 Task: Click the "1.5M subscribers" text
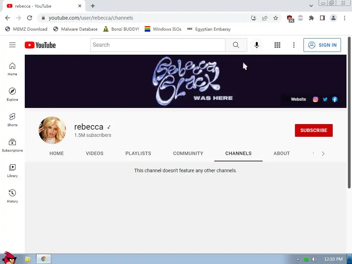click(x=93, y=135)
